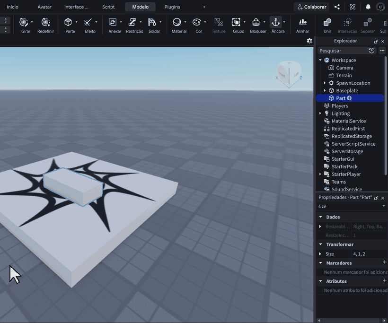This screenshot has height=323, width=388.
Task: Open the notifications bell
Action: click(x=368, y=7)
